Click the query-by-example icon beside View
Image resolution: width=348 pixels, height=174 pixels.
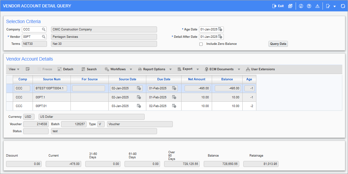click(28, 69)
